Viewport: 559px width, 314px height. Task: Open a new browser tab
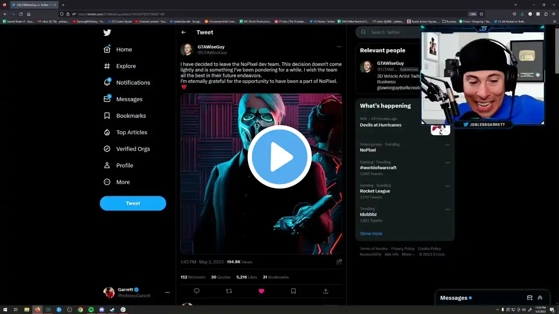[x=63, y=5]
